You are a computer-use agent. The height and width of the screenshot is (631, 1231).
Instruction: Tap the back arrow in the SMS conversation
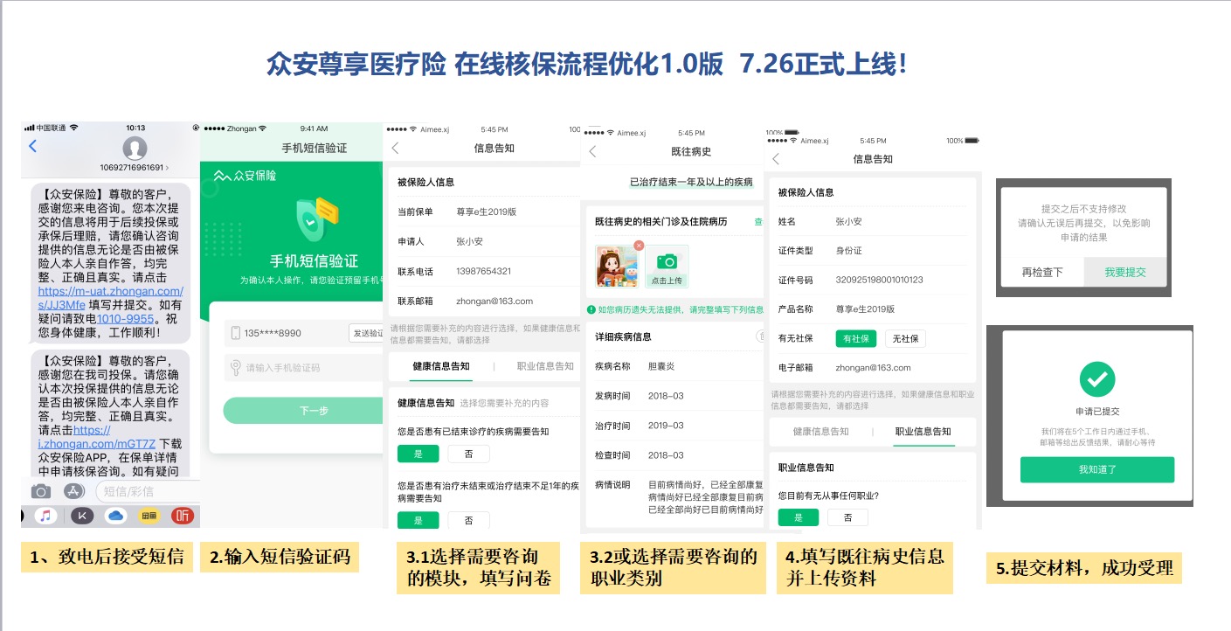click(x=33, y=147)
